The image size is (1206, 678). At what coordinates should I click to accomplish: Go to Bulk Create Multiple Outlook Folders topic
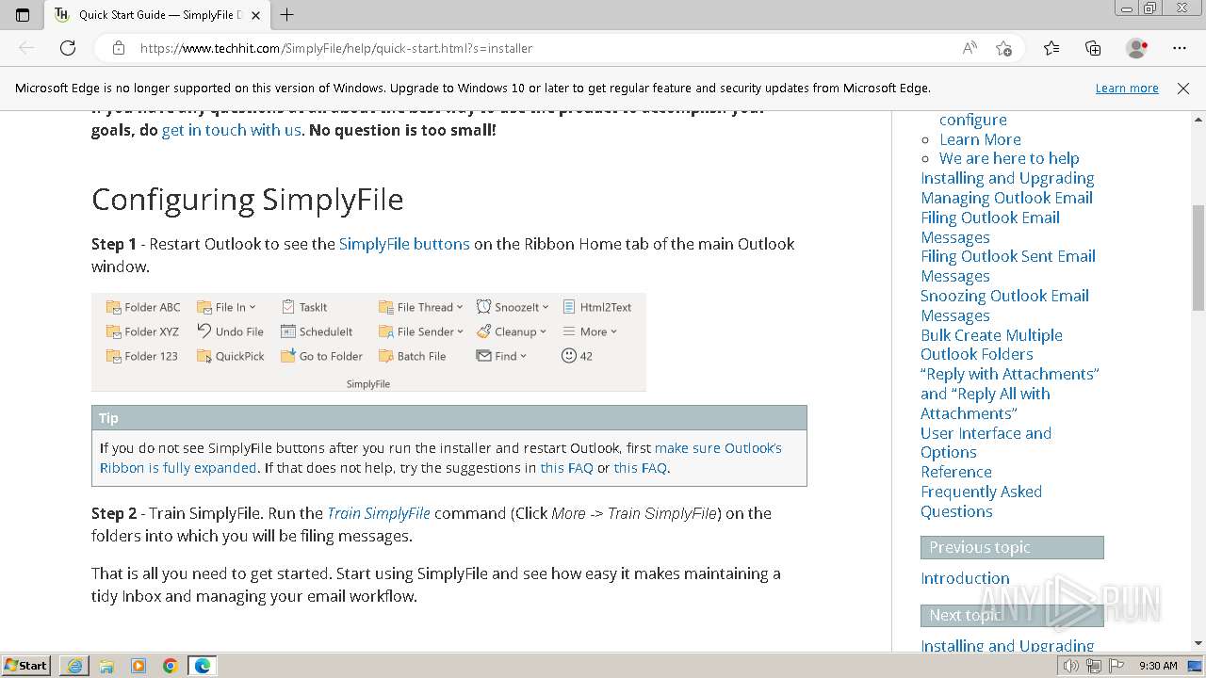pos(991,345)
